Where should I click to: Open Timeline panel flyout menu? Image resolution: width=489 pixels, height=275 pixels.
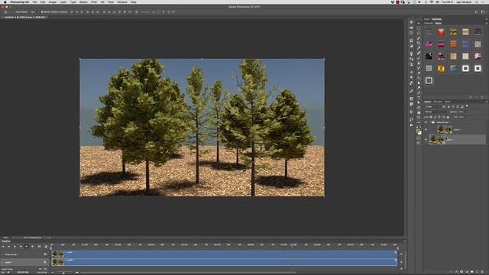[x=405, y=241]
